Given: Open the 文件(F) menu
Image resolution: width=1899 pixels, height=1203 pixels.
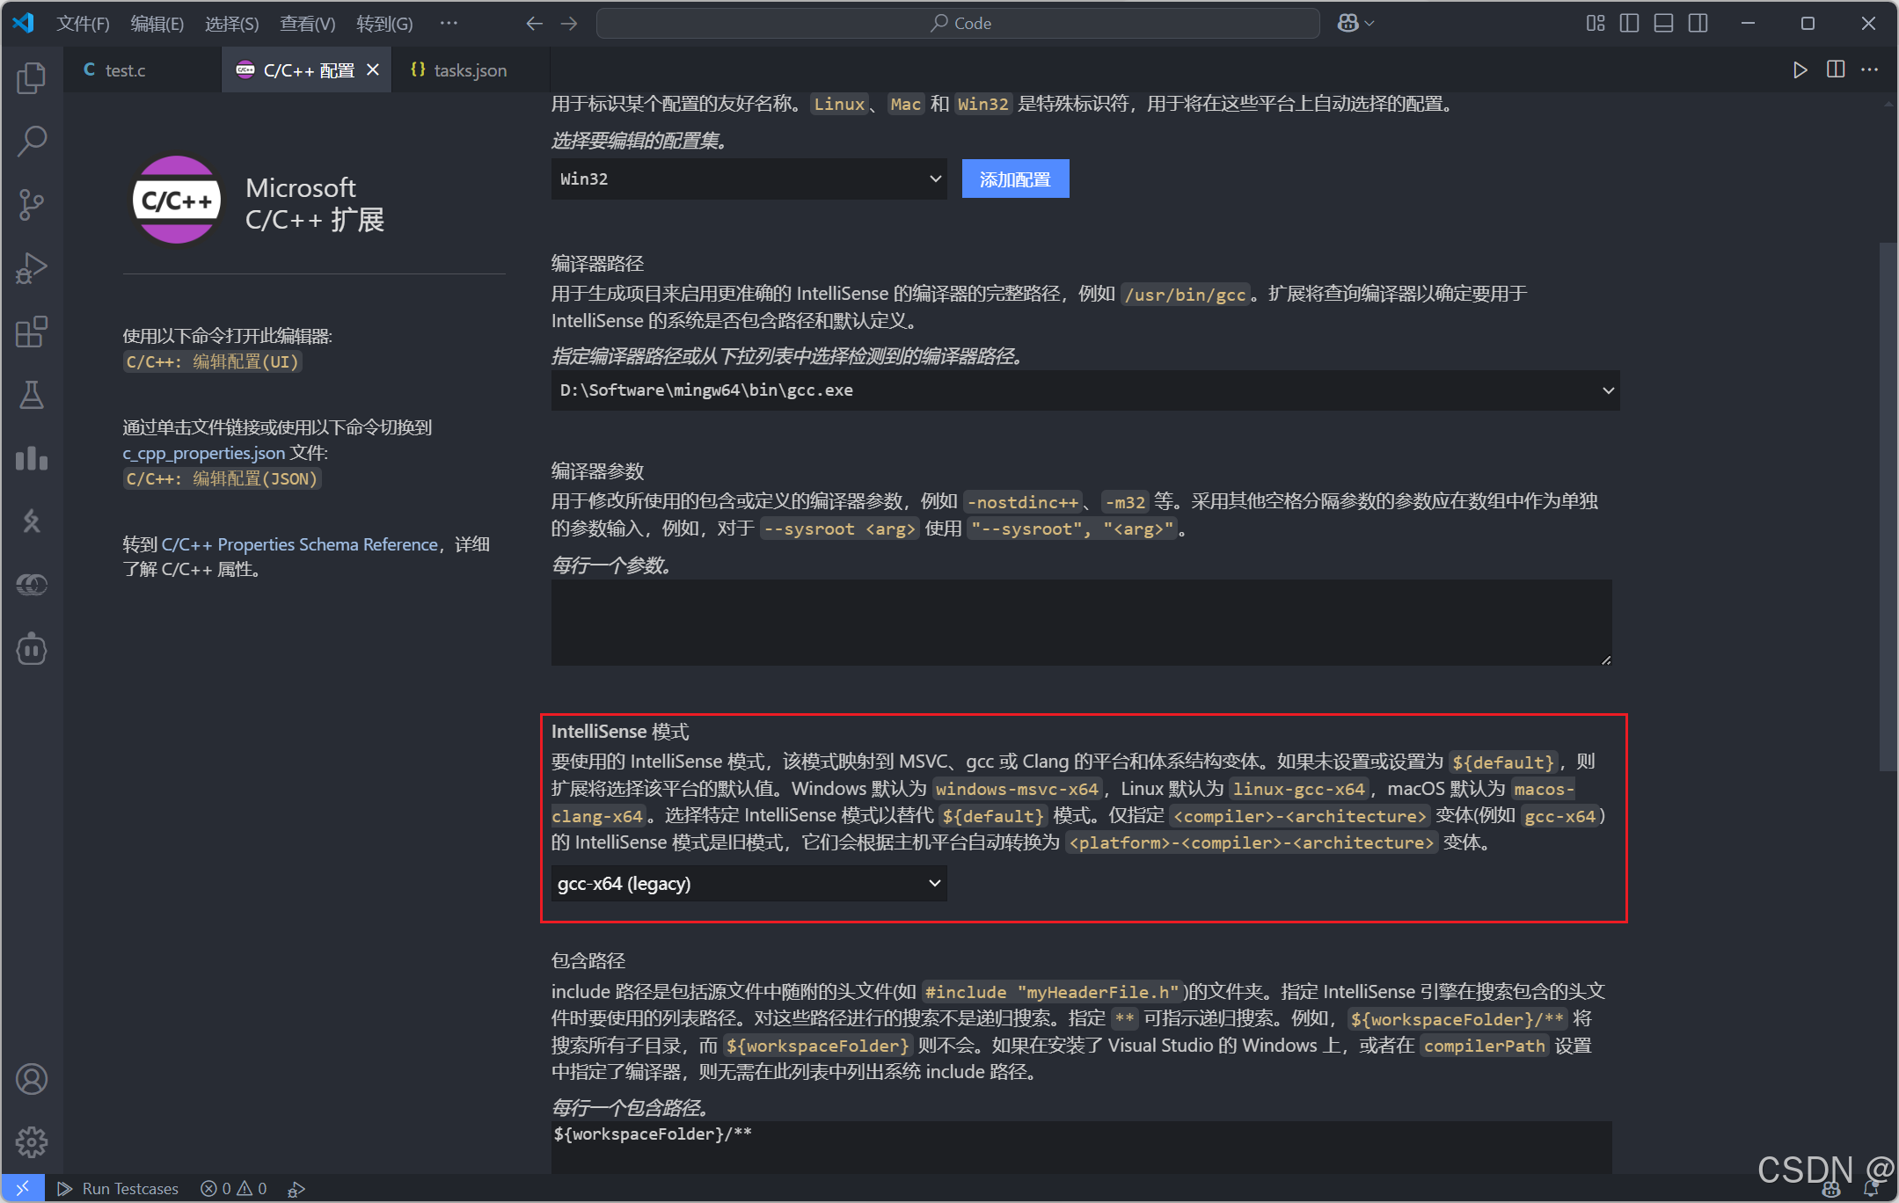Looking at the screenshot, I should pos(83,24).
